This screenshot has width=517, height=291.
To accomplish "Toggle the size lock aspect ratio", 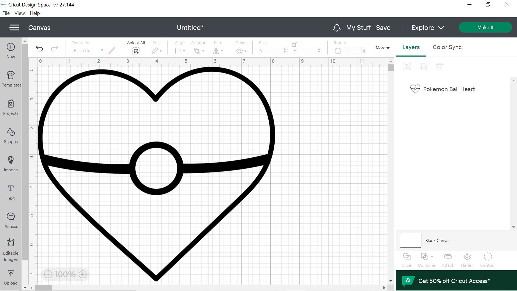I will (294, 44).
